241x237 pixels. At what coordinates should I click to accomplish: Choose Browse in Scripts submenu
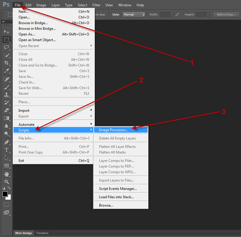[121, 205]
